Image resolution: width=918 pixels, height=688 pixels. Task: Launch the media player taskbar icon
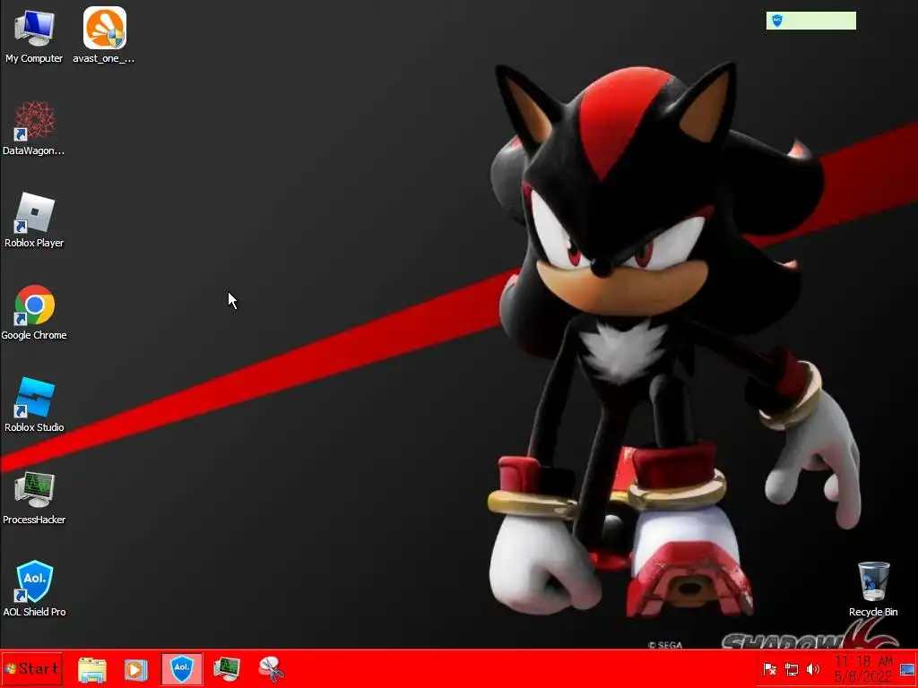(x=136, y=669)
